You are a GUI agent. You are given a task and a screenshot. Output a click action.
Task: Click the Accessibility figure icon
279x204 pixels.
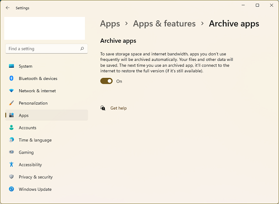11,164
